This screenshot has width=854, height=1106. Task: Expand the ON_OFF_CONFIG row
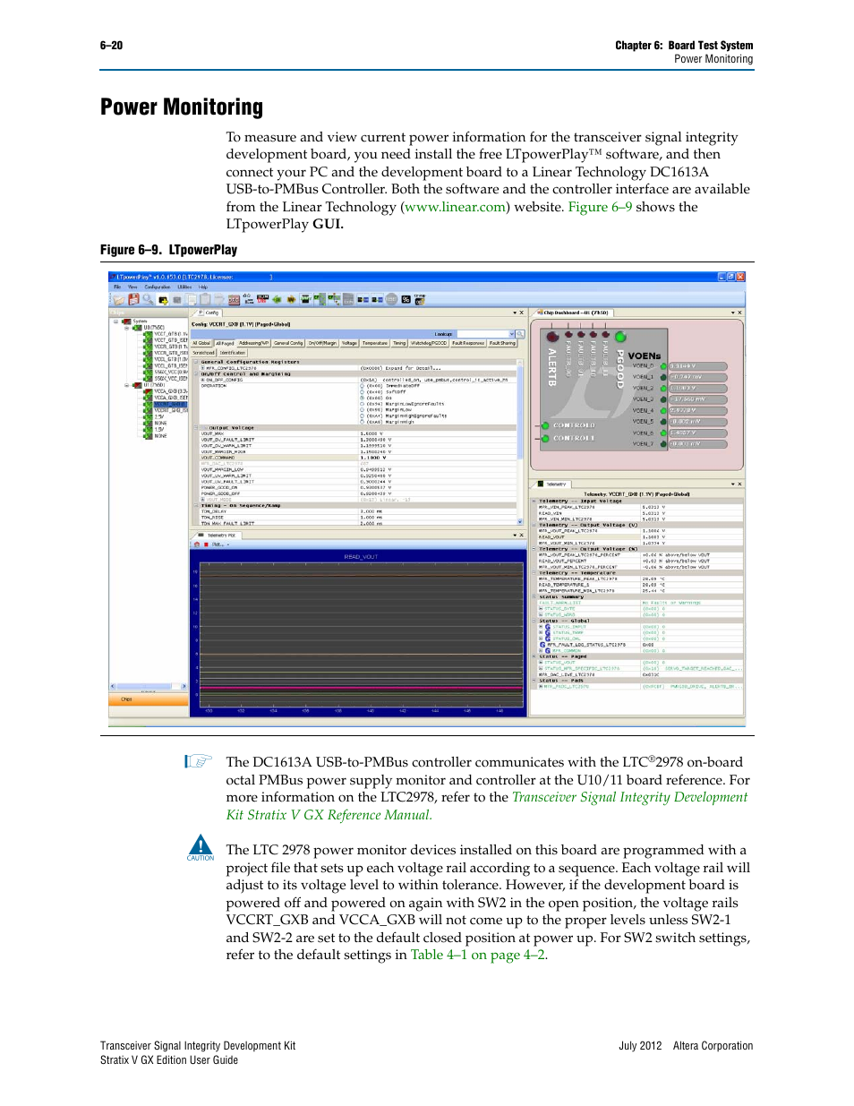click(203, 380)
